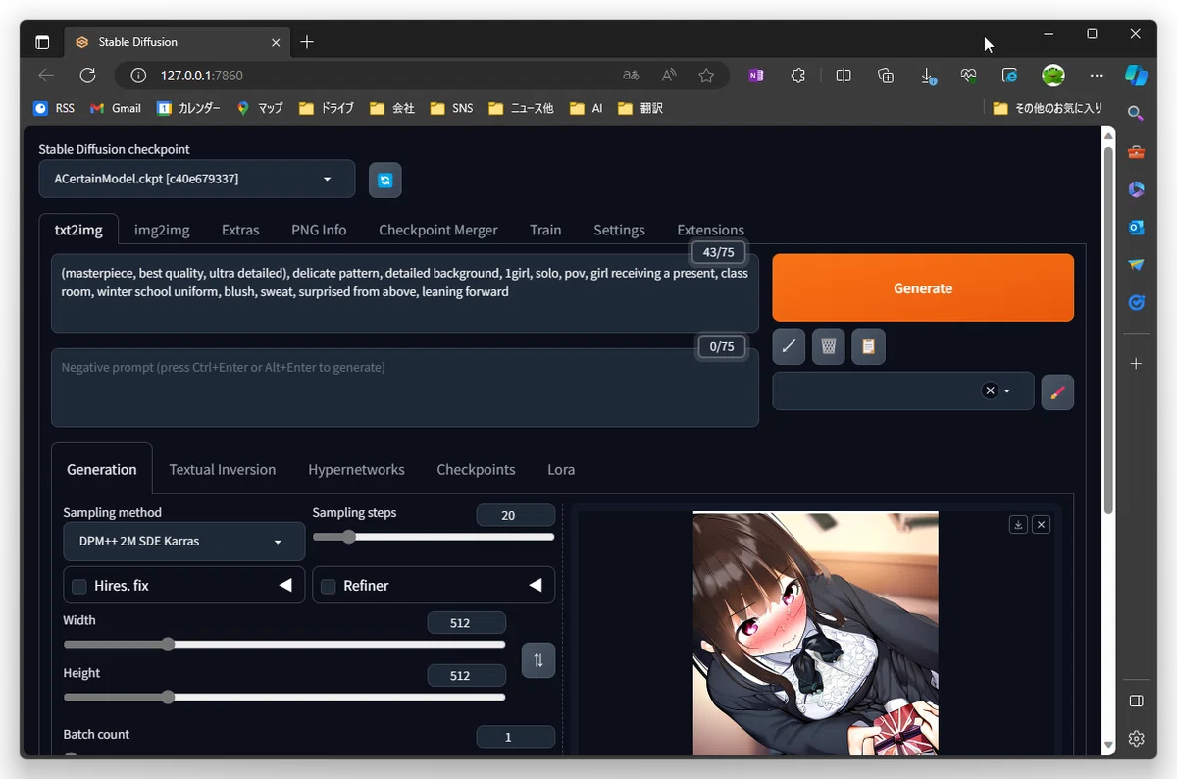1177x779 pixels.
Task: Open the その他のお気に入り bookmarks folder
Action: 1048,108
